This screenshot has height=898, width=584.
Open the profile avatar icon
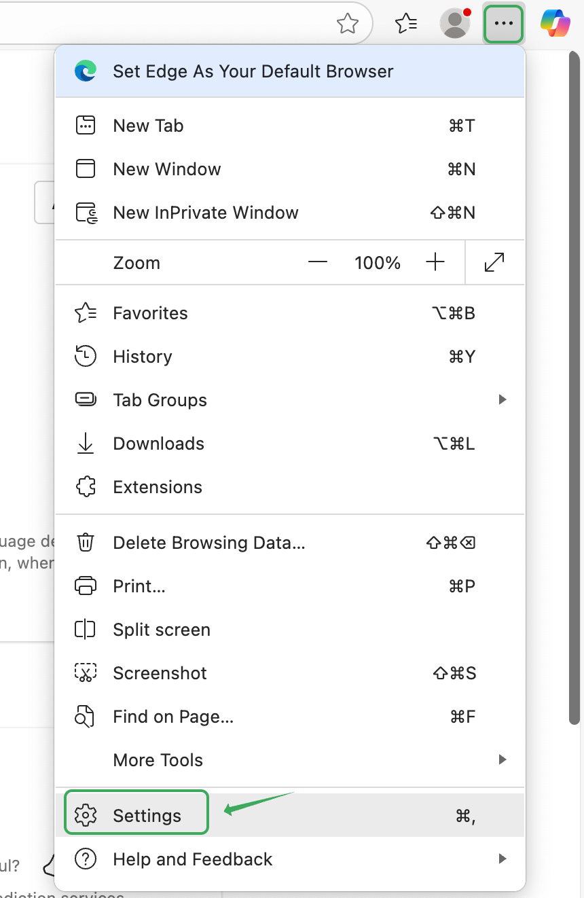tap(455, 24)
